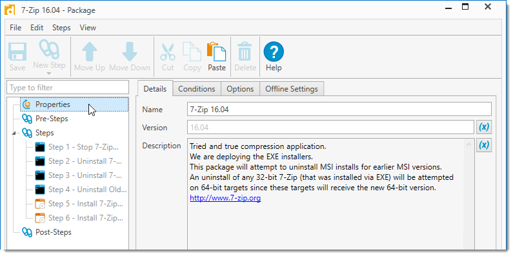Switch to the Offline Settings tab

coord(292,89)
